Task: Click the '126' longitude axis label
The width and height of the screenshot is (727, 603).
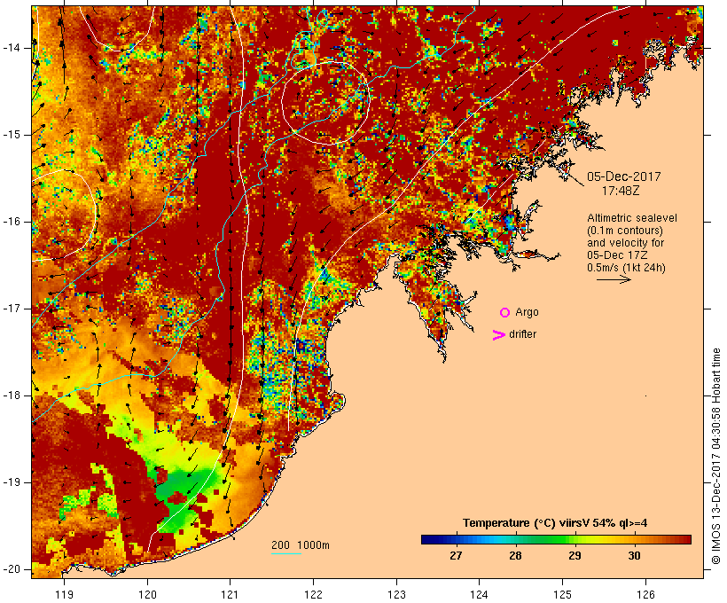Action: coord(645,595)
